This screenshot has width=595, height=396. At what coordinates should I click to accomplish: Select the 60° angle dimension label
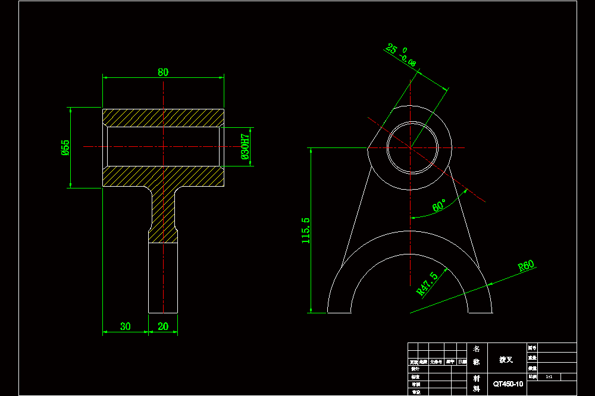[x=439, y=205]
